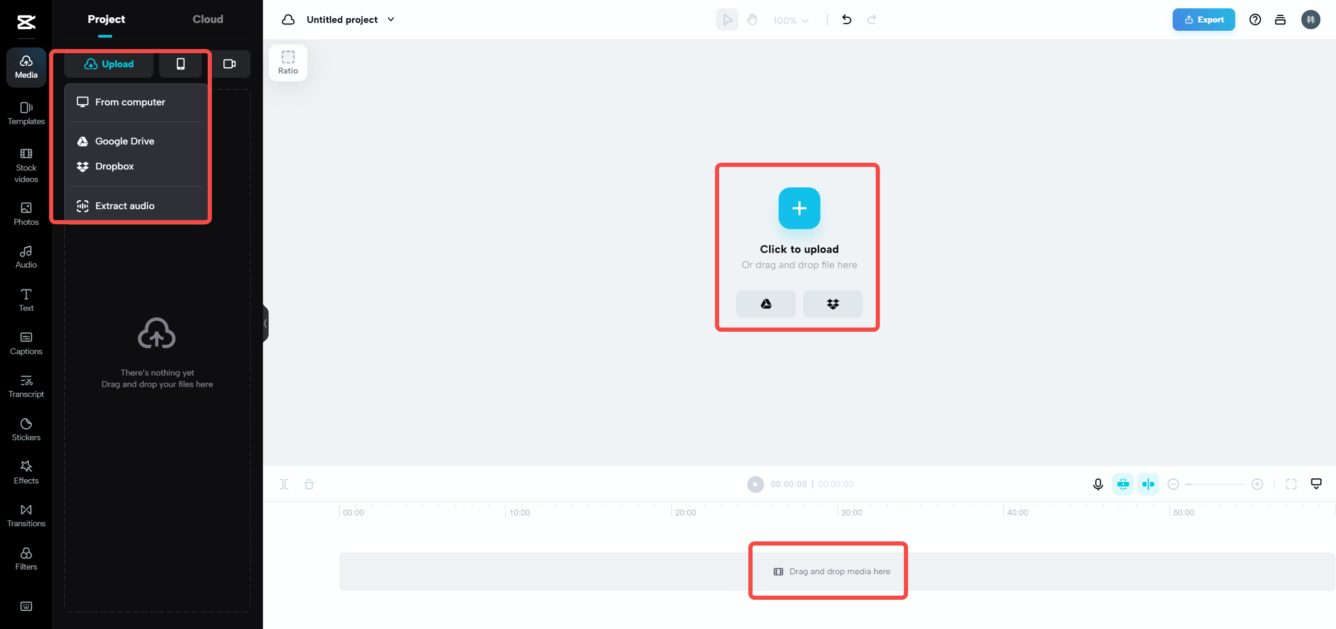Screen dimensions: 1336x629
Task: Switch to the Cloud tab
Action: click(207, 19)
